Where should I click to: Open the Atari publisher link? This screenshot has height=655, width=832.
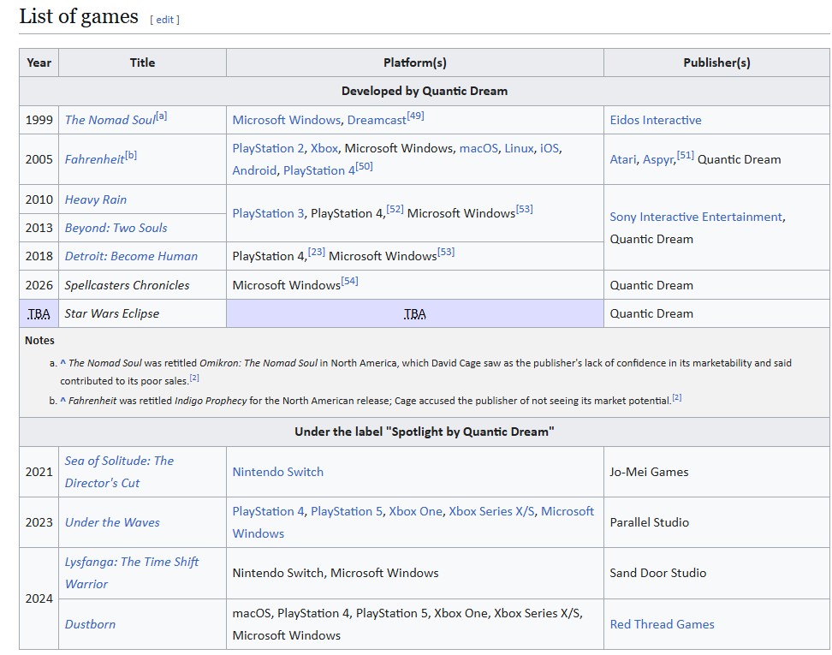(623, 159)
